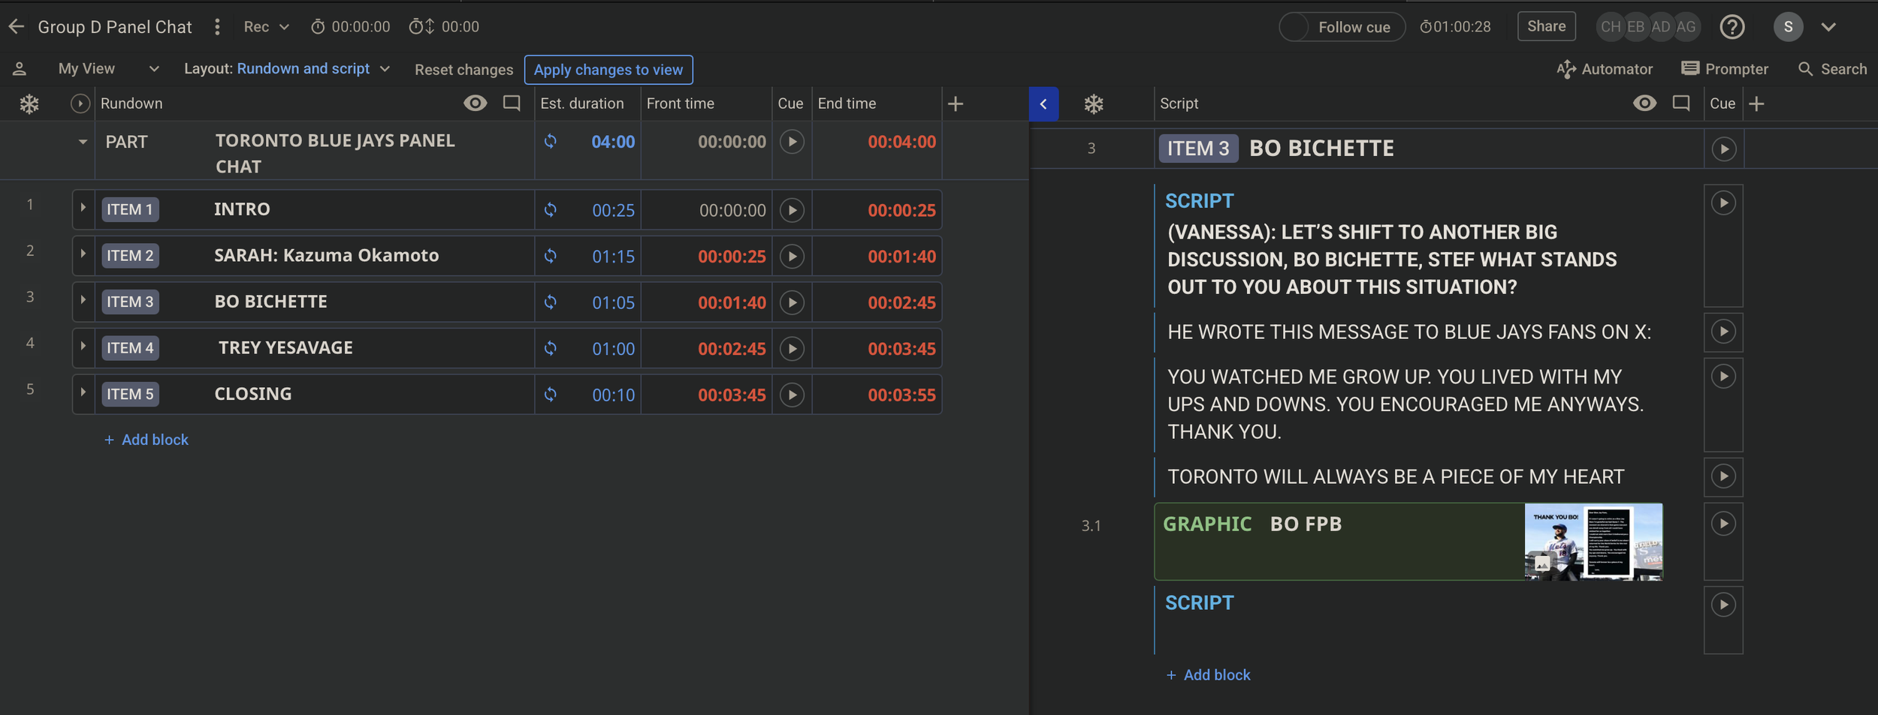Screen dimensions: 1878x715
Task: Toggle Script column visibility eye icon
Action: (x=1644, y=104)
